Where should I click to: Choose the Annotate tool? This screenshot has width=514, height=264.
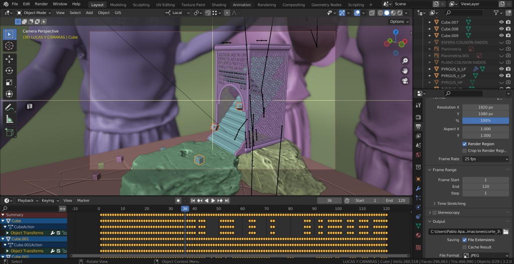pyautogui.click(x=9, y=107)
